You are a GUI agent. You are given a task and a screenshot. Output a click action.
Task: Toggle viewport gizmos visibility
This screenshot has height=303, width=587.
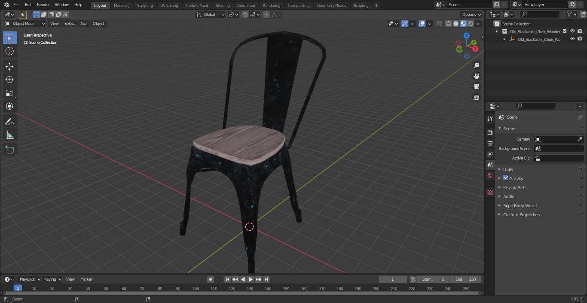pyautogui.click(x=404, y=24)
